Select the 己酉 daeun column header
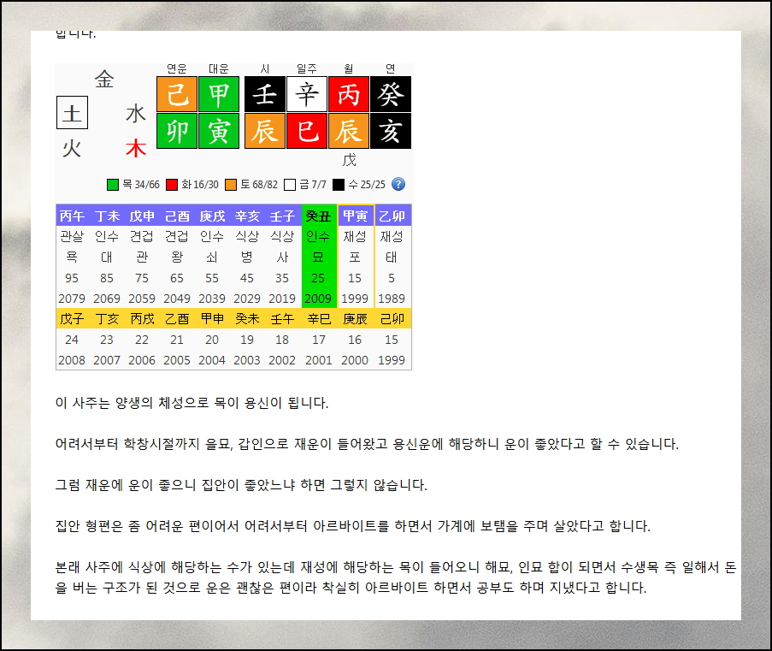 (x=177, y=216)
